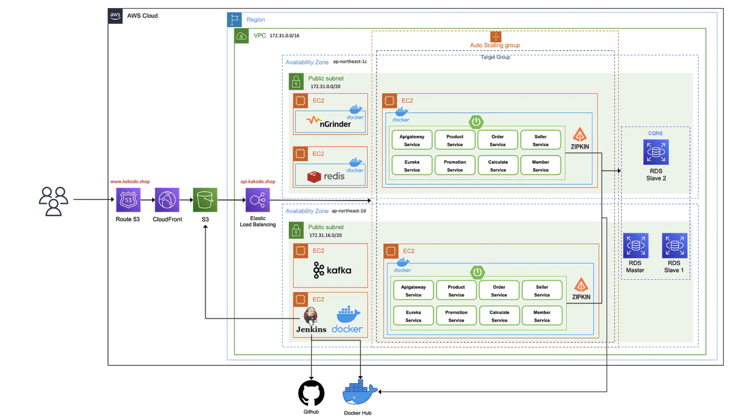Select the RDS Slave 1 icon
731x420 pixels.
pyautogui.click(x=674, y=246)
